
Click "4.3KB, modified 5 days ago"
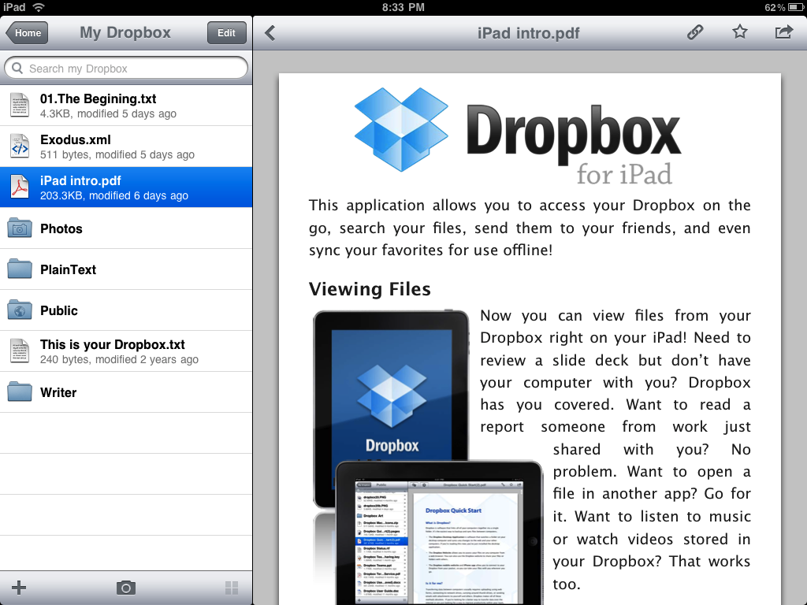point(108,113)
